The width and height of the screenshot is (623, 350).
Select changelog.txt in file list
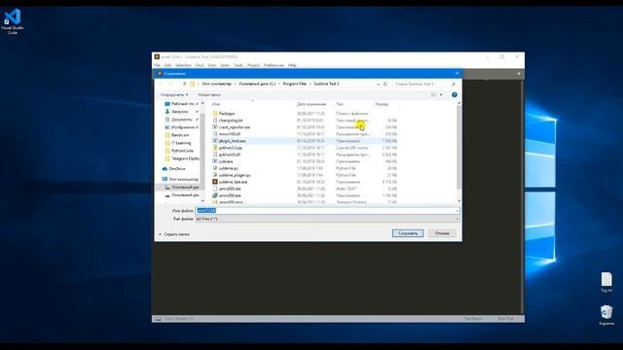[231, 121]
